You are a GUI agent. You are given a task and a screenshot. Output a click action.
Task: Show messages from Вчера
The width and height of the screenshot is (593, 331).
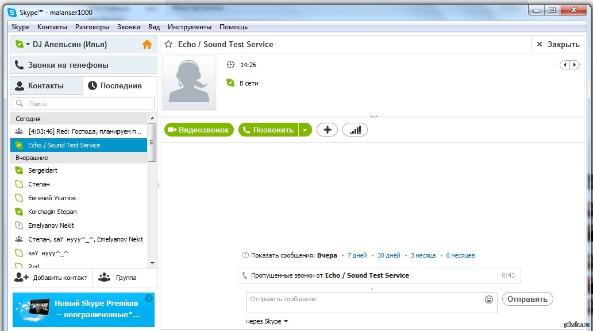pos(327,255)
